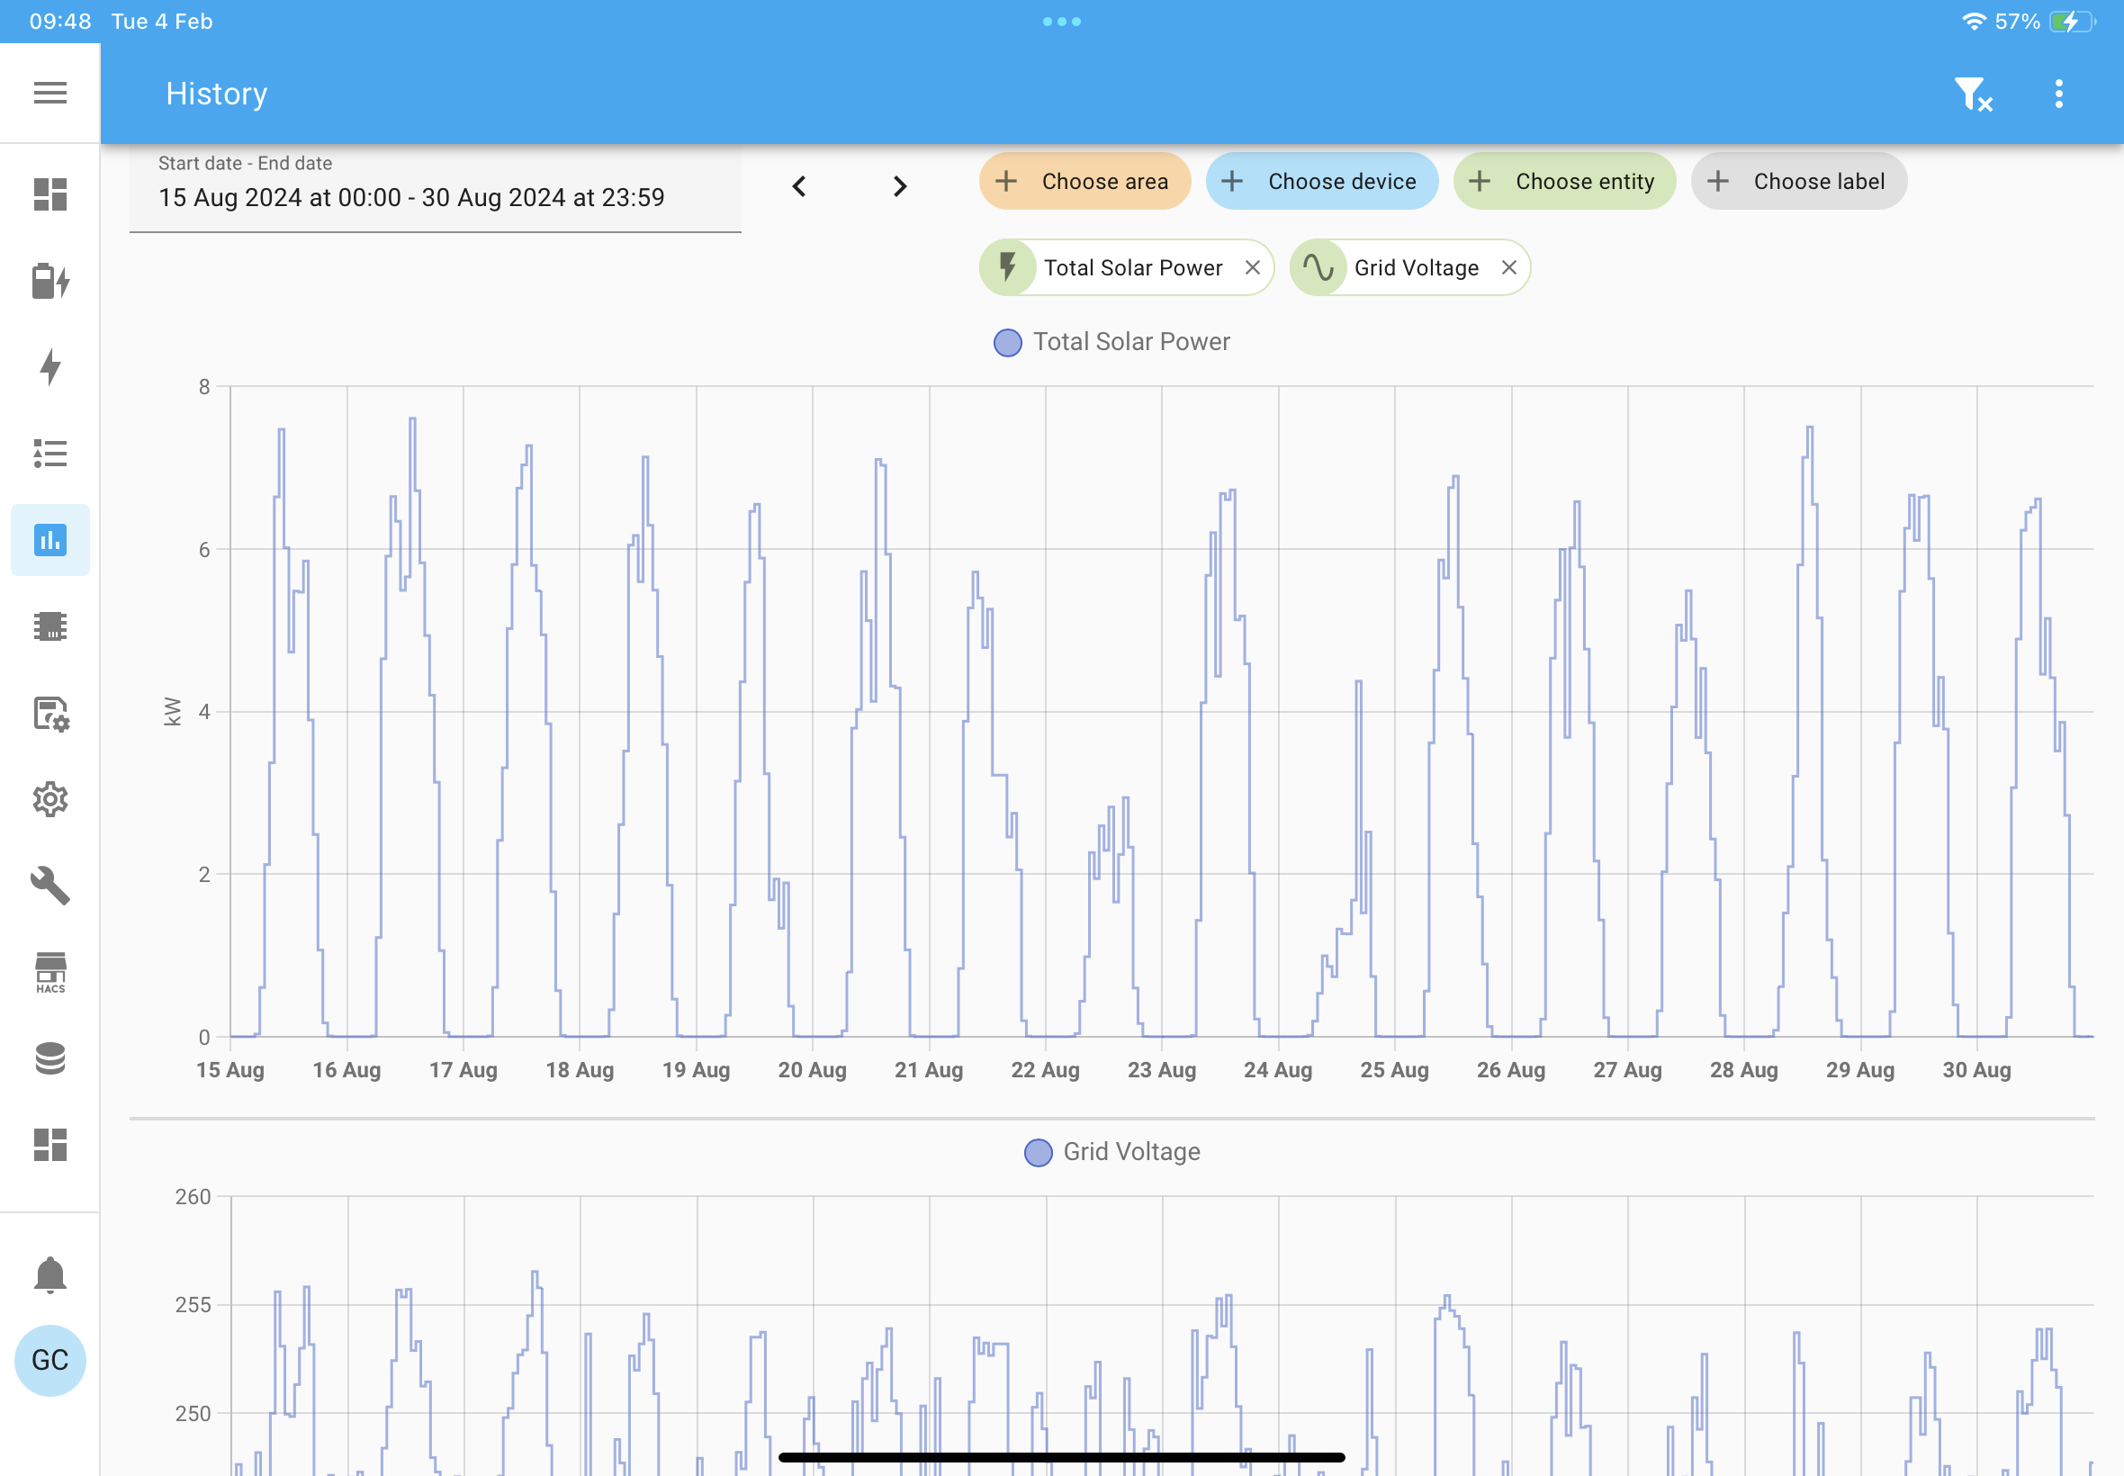Toggle Total Solar Power legend series
This screenshot has width=2124, height=1476.
1111,342
